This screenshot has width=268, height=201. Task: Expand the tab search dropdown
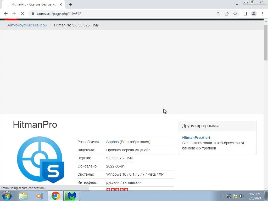[237, 4]
